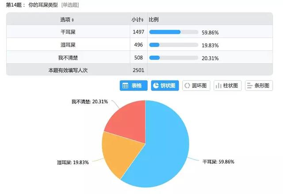The image size is (283, 194).
Task: Click the 本题有效填写人次 total row
Action: 68,70
